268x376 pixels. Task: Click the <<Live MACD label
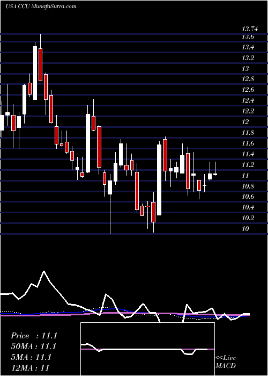[226, 362]
